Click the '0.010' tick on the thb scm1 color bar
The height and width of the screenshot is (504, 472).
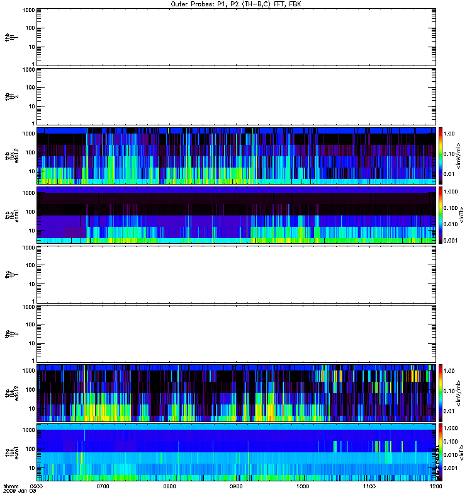[451, 224]
